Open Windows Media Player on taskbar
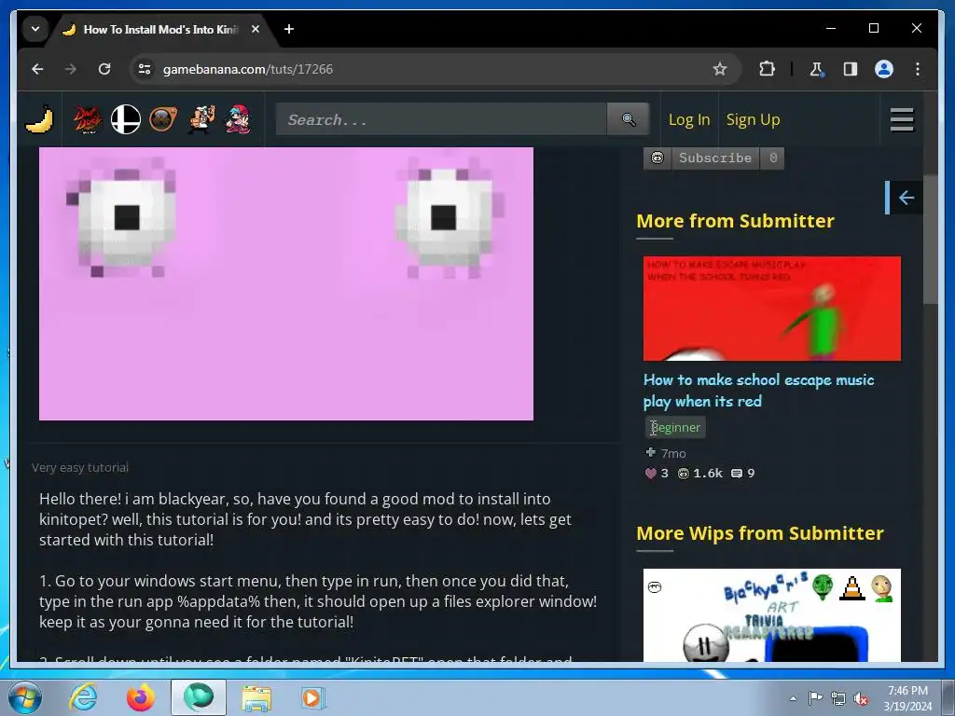Screen dimensions: 955x716 click(x=313, y=697)
